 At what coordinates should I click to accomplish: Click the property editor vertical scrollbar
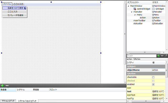coord(166,80)
